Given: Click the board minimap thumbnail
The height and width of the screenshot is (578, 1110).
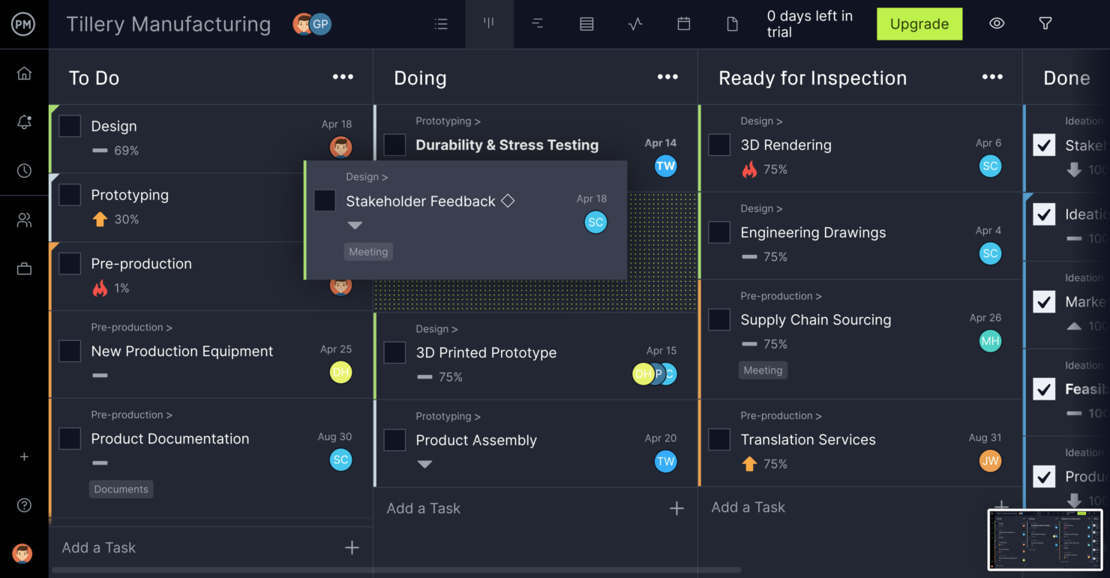Looking at the screenshot, I should coord(1045,540).
